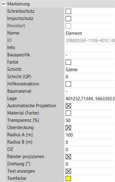Open the Bauspezifik value cell
This screenshot has width=115, height=182.
[x=90, y=55]
